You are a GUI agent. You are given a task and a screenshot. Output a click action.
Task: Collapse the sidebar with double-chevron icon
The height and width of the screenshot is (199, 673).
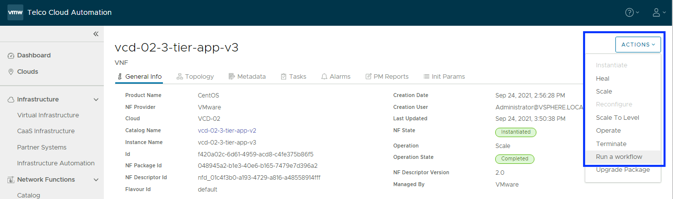(x=96, y=34)
